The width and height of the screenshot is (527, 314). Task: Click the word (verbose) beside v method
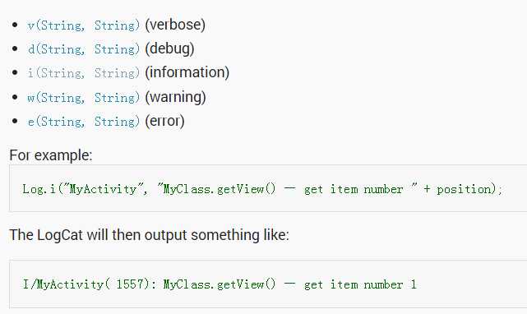point(175,25)
